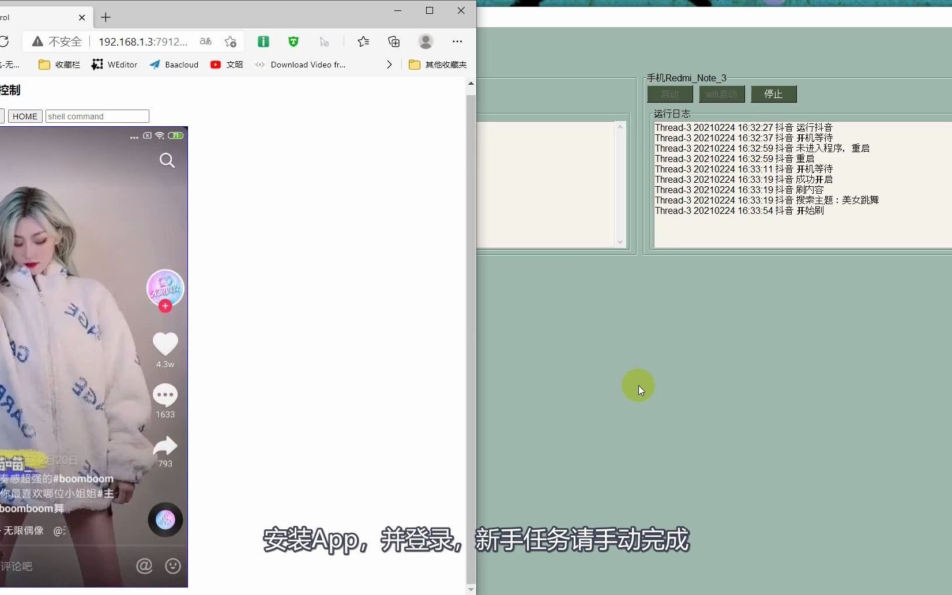Select log line 16:33:19 成功开启
The width and height of the screenshot is (952, 595).
(x=744, y=179)
